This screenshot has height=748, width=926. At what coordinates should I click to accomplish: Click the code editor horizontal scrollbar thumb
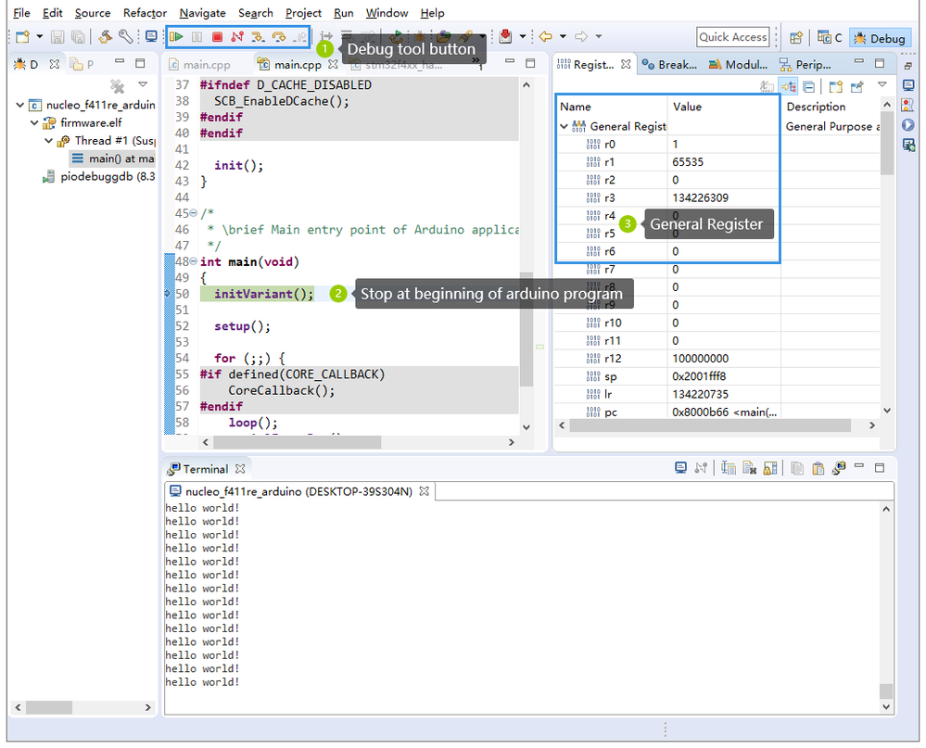point(297,441)
